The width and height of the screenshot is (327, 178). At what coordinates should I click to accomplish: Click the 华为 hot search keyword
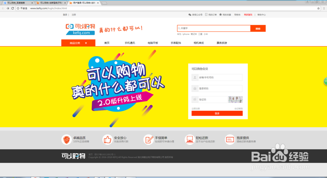click(x=179, y=34)
